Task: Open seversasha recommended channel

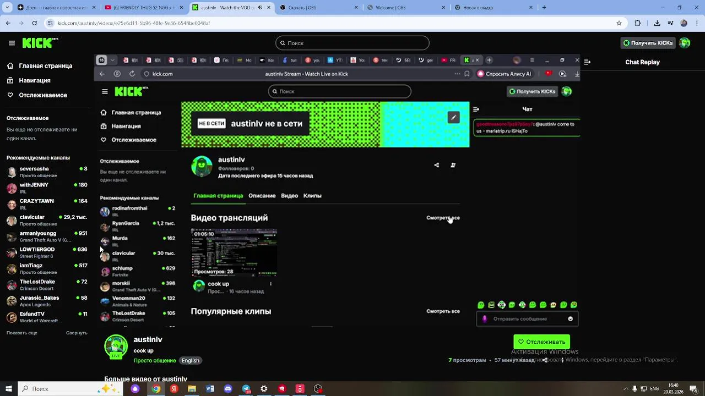Action: 47,172
